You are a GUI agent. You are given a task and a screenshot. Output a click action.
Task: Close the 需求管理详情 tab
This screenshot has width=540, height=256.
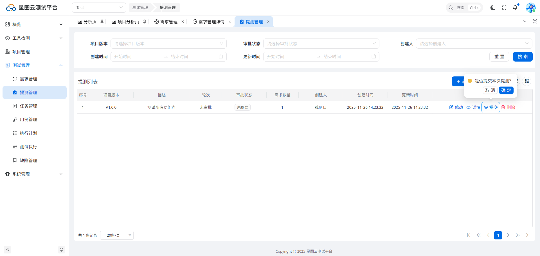click(x=230, y=22)
